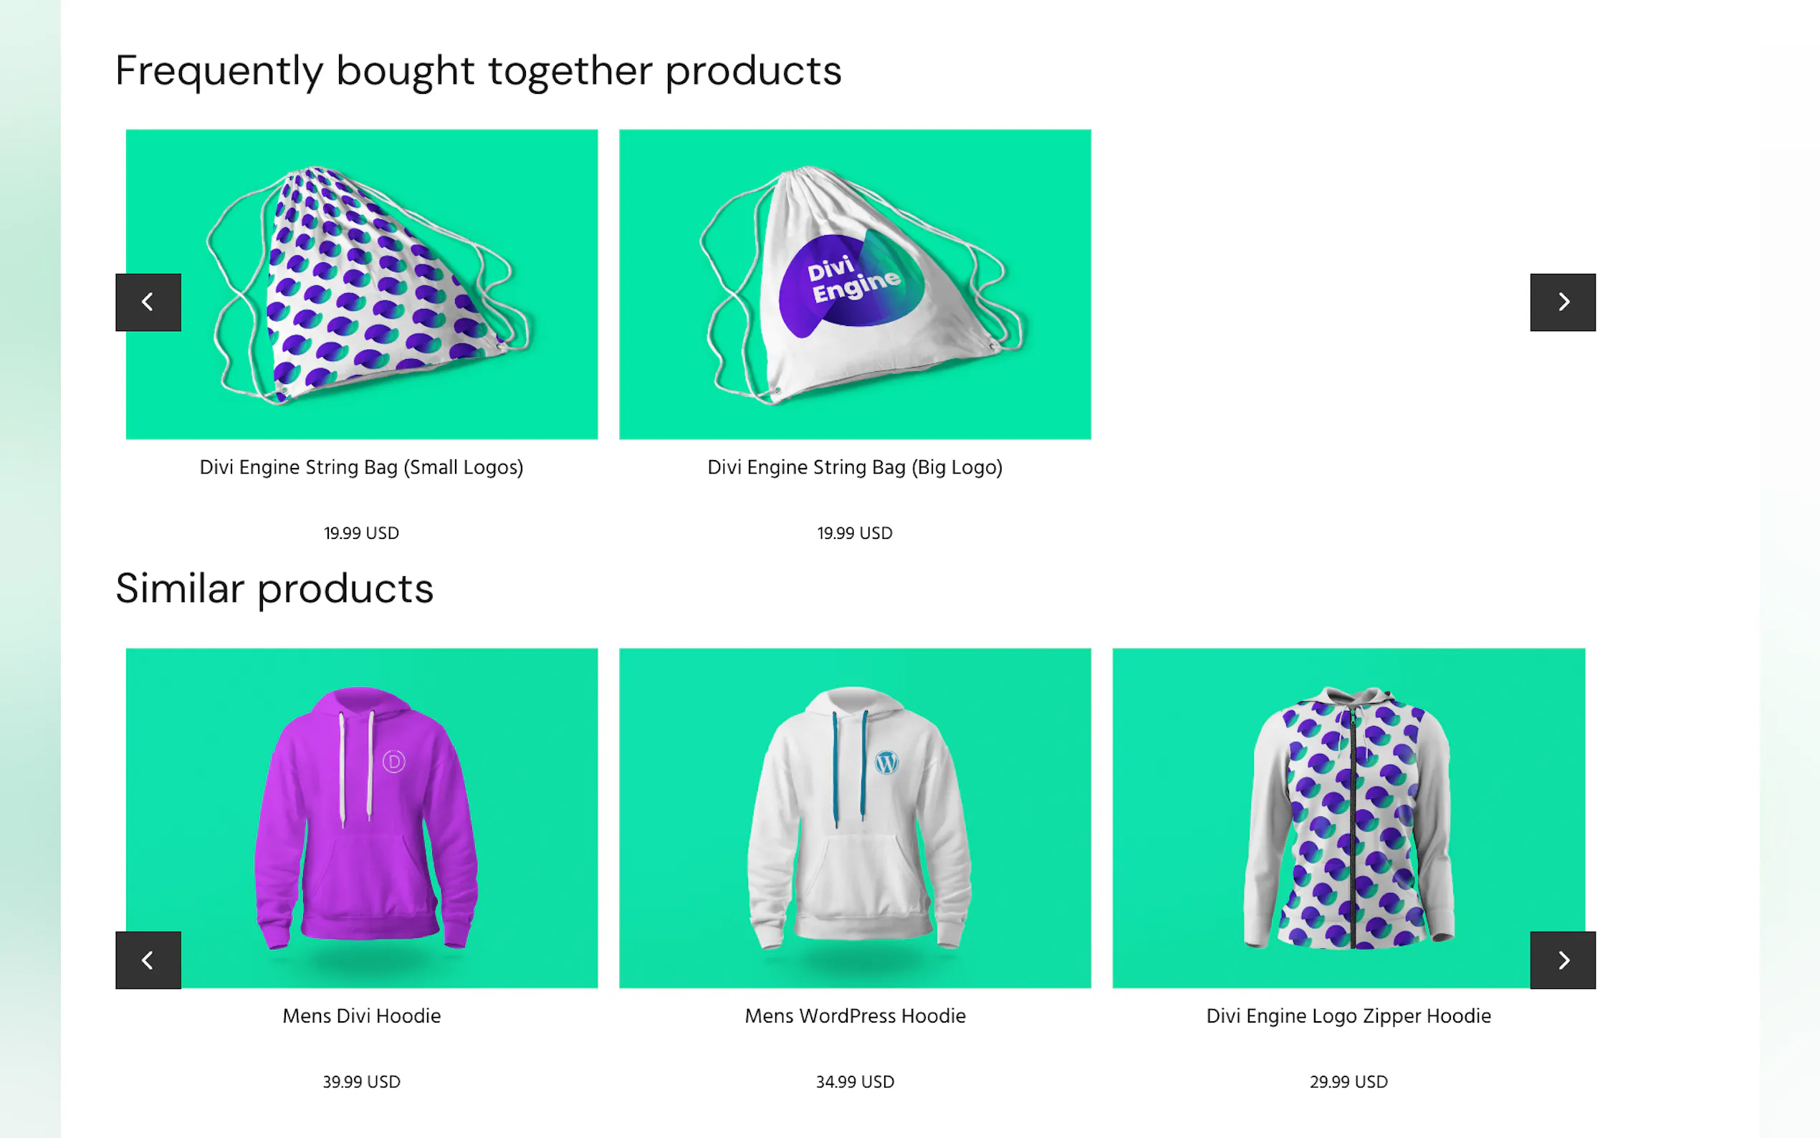Image resolution: width=1820 pixels, height=1138 pixels.
Task: View the patterned zipper hoodie image
Action: [x=1348, y=817]
